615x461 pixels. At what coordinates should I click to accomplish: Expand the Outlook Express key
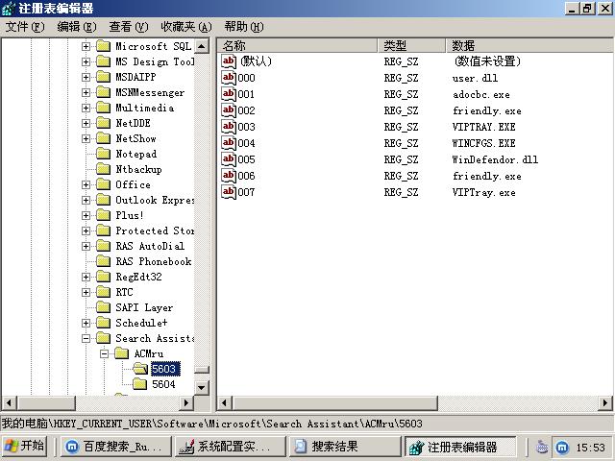coord(86,200)
